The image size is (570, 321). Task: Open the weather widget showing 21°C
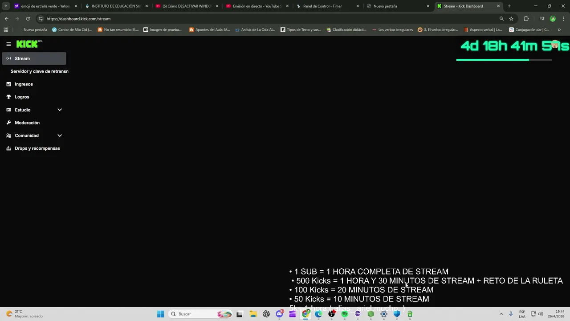coord(24,314)
